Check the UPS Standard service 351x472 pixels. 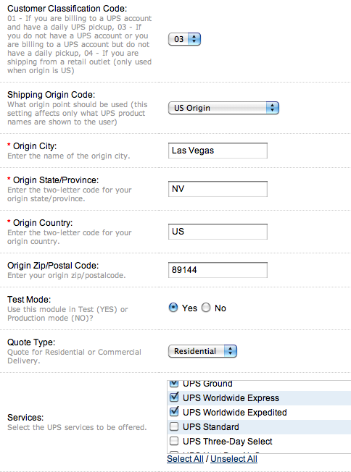(x=174, y=426)
